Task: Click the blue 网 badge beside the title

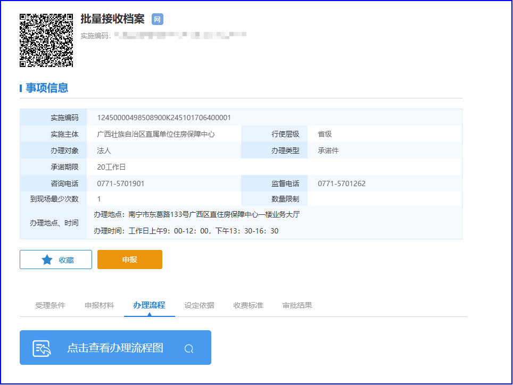Action: 158,19
